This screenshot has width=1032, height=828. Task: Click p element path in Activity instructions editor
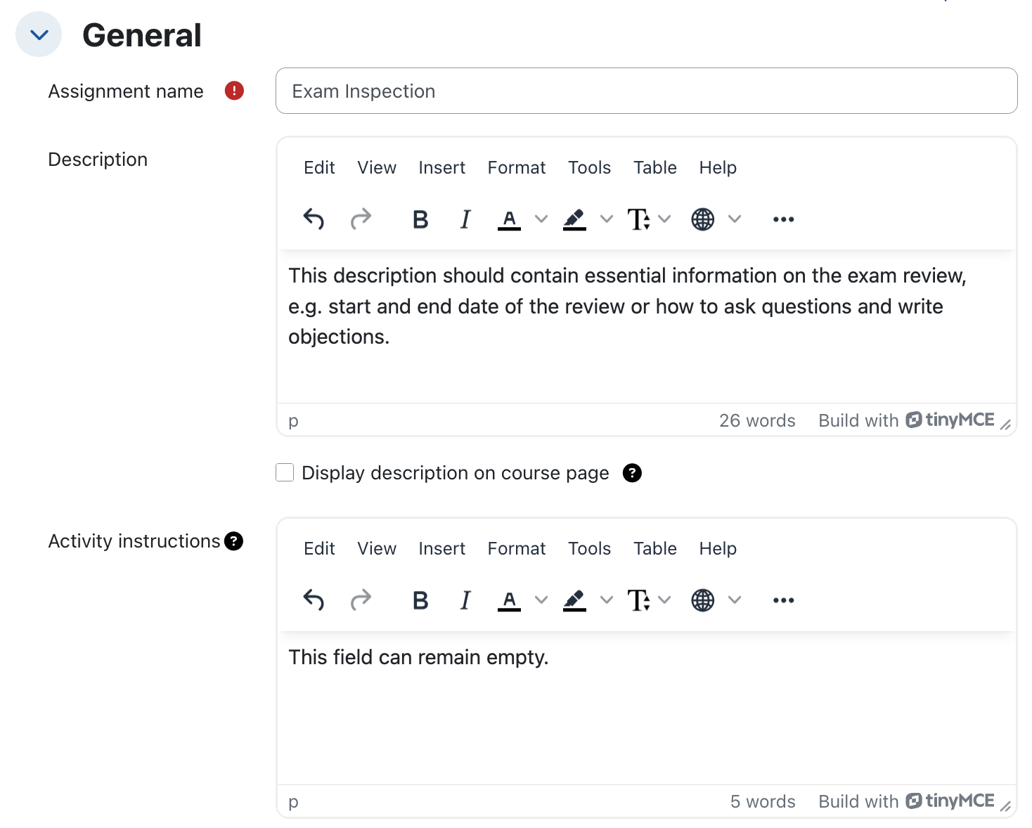click(294, 801)
